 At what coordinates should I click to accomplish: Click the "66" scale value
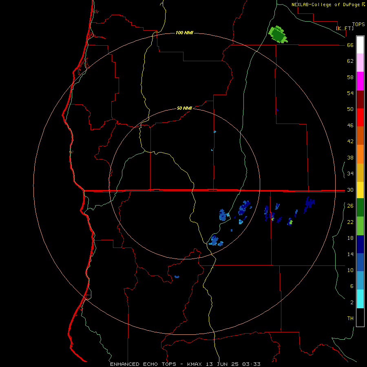(350, 45)
